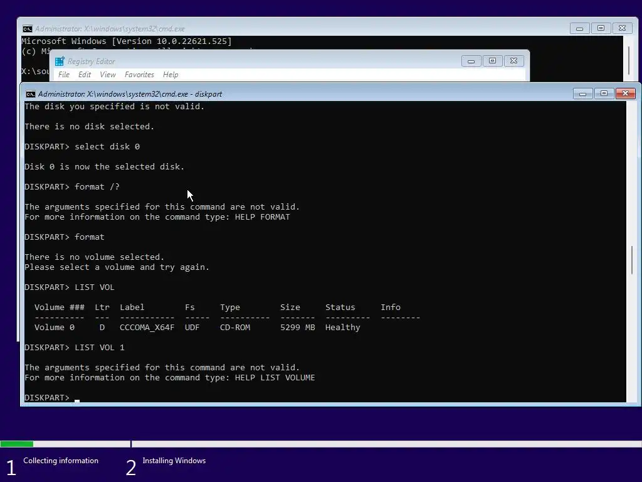The width and height of the screenshot is (642, 482).
Task: Open the Help menu in Registry Editor
Action: point(171,75)
